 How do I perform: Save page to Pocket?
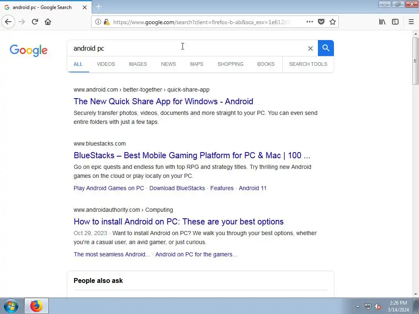(x=321, y=22)
